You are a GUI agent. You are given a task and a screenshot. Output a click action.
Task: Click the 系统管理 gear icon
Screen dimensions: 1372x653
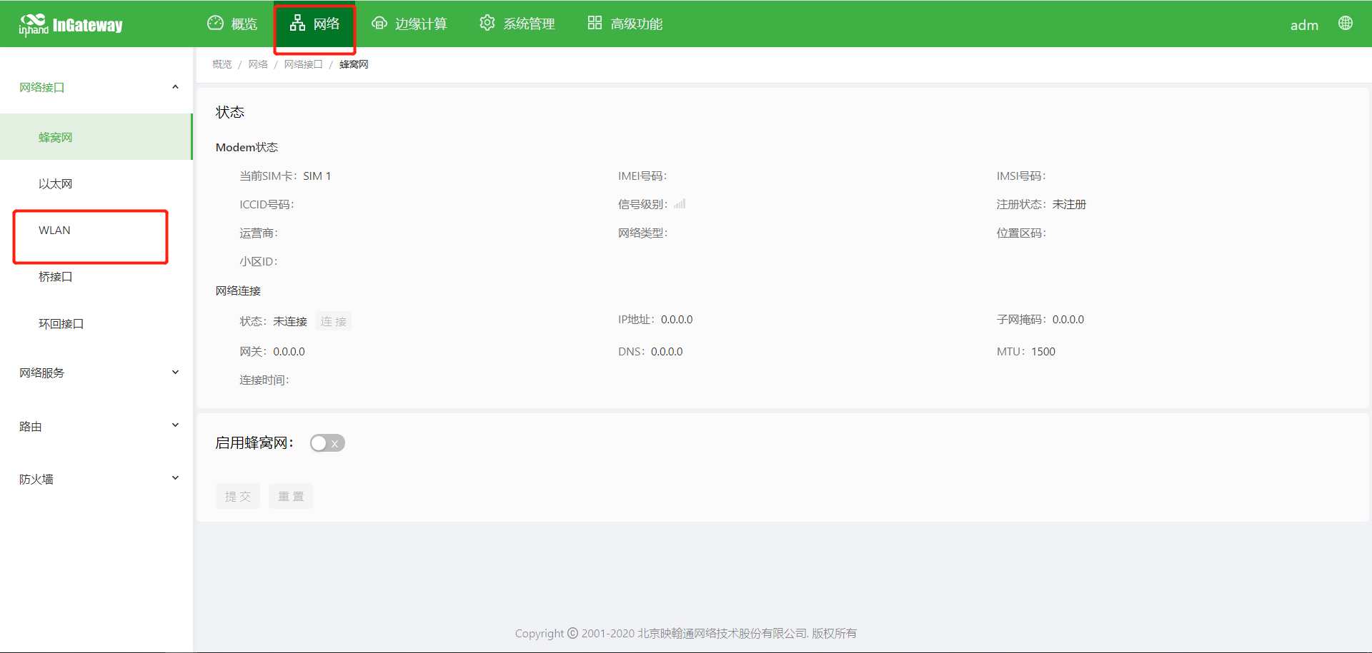tap(487, 23)
